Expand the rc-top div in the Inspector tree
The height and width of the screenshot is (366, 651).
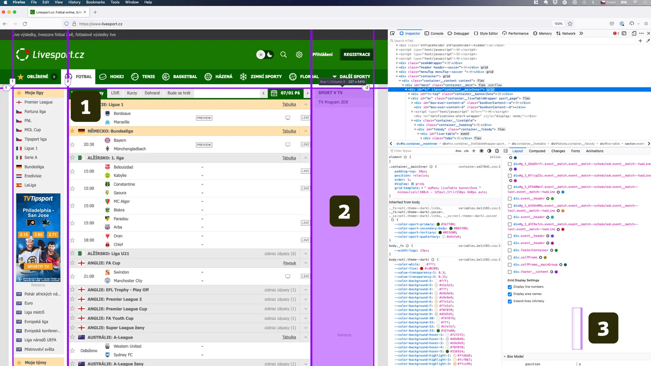tap(410, 94)
